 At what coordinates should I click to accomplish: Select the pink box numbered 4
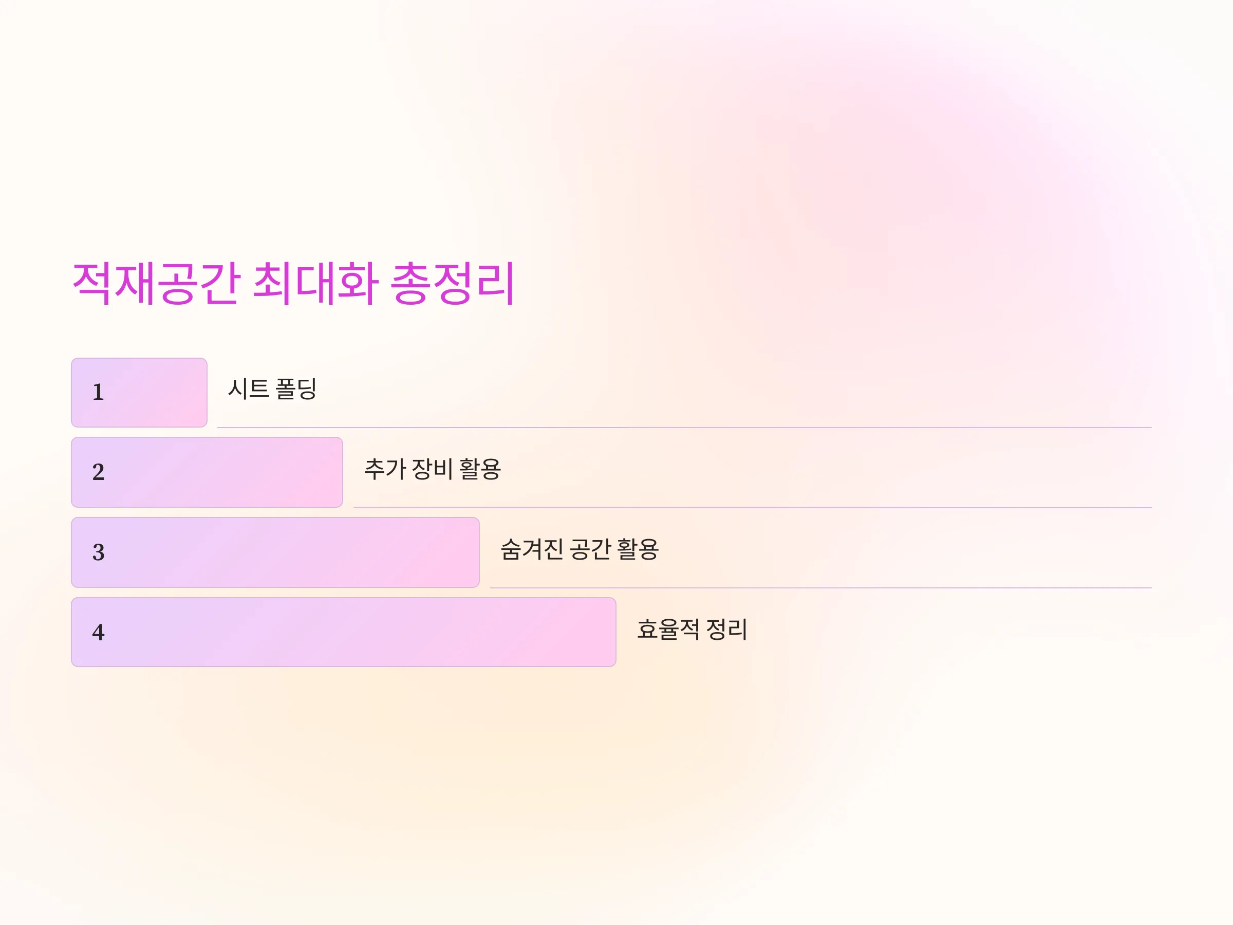coord(343,632)
